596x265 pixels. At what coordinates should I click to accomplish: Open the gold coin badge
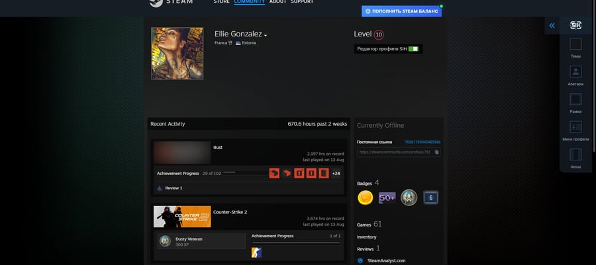(x=366, y=197)
